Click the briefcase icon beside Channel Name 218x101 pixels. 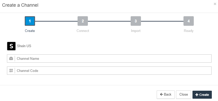(11, 58)
